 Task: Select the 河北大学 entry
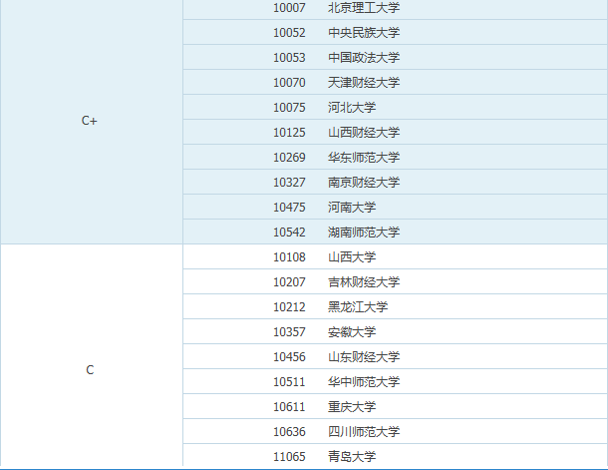click(352, 107)
